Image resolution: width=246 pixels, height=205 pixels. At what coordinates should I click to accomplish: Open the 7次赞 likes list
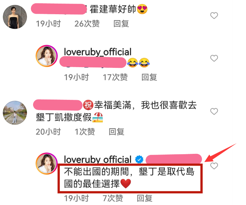tap(113, 198)
